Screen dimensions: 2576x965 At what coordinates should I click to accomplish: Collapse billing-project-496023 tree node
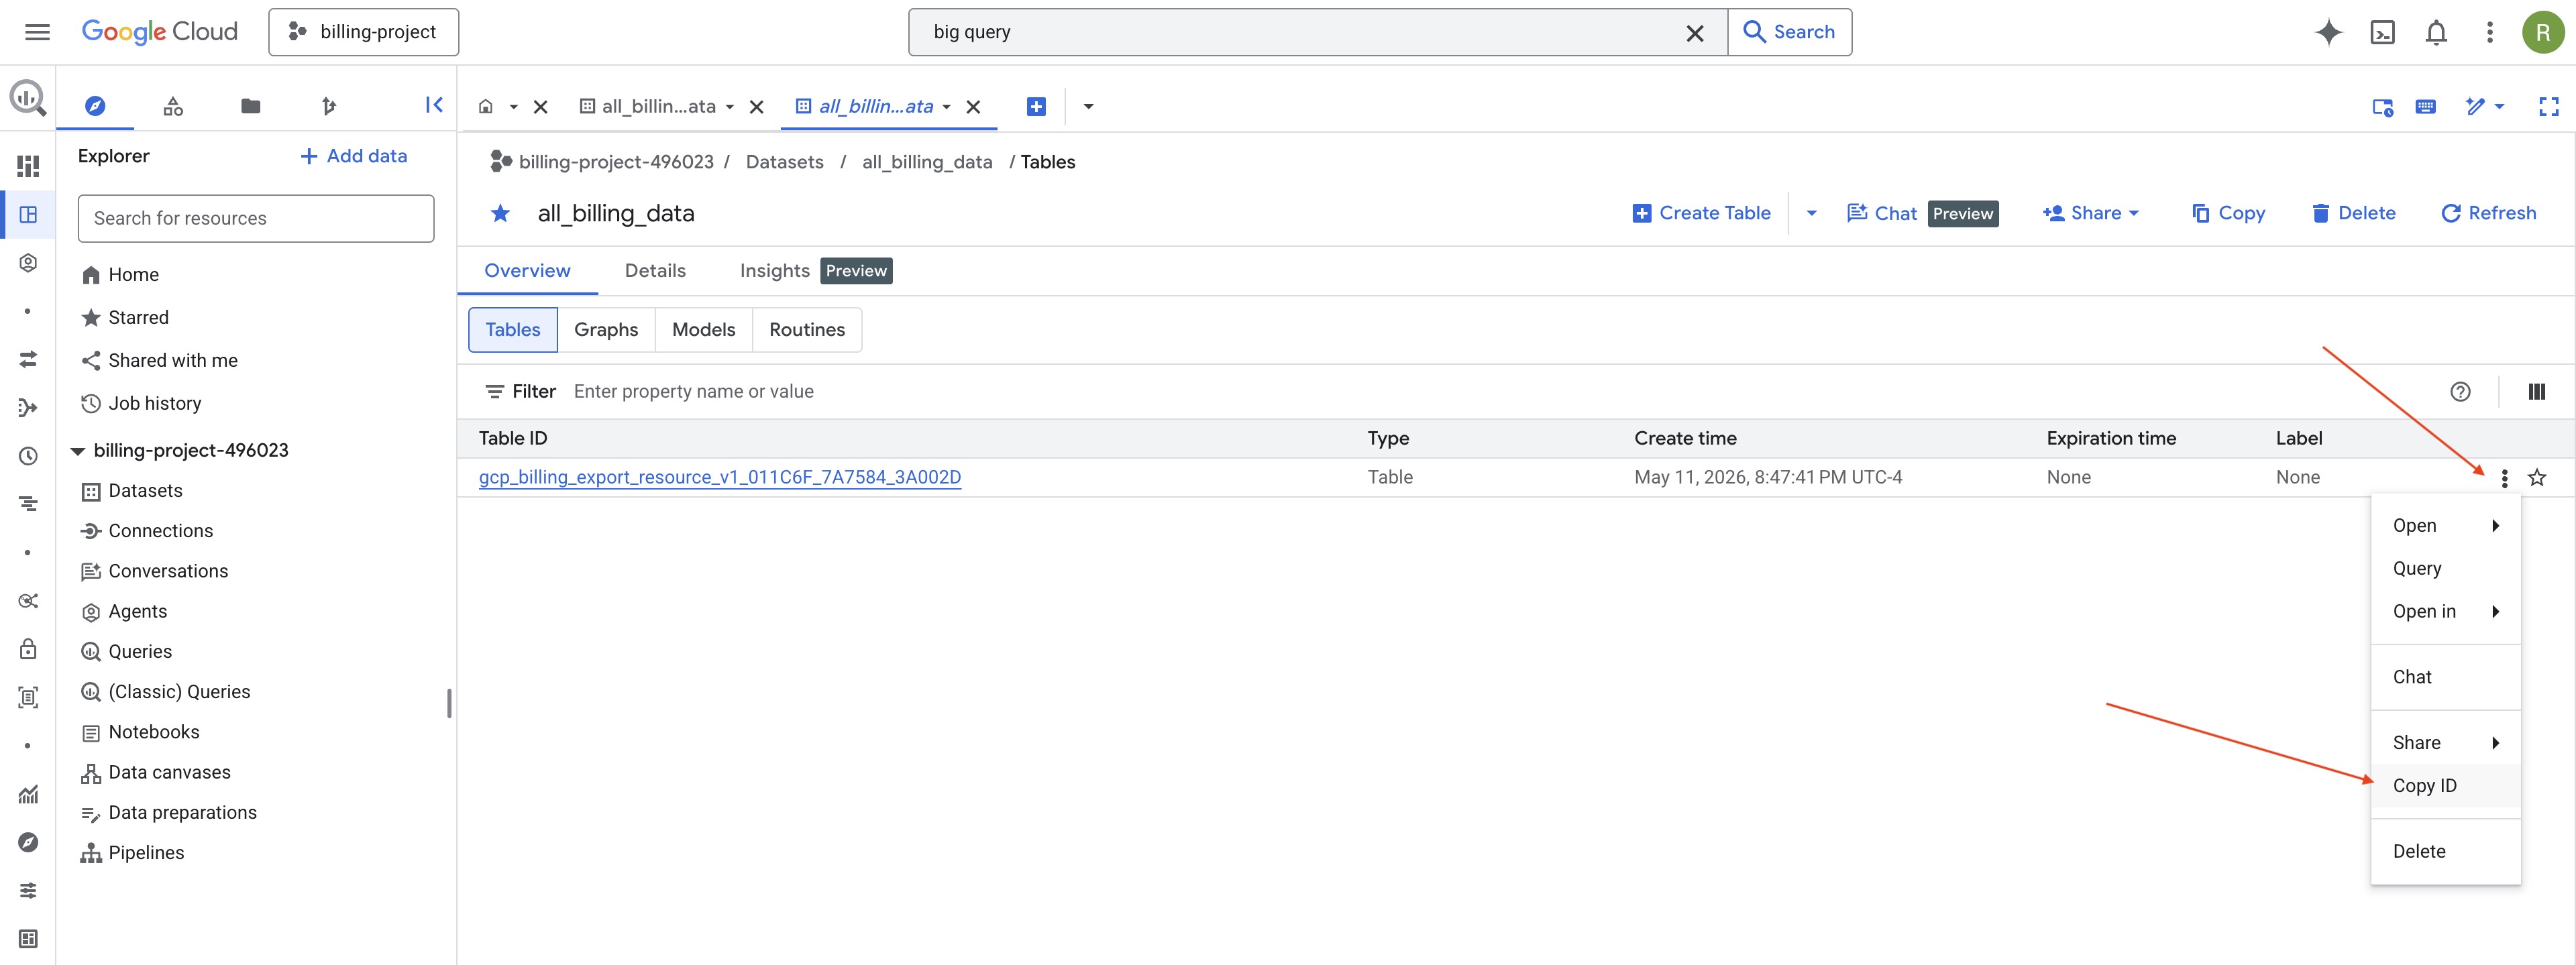77,451
